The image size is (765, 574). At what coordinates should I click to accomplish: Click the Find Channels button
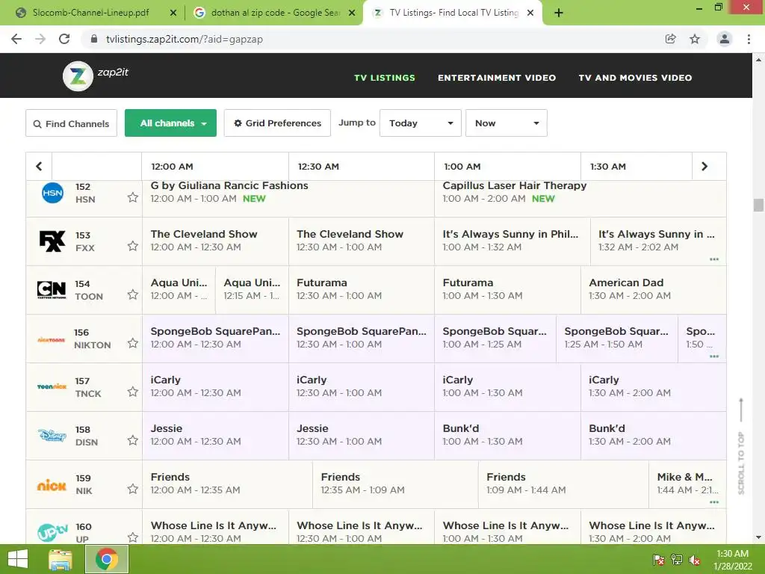coord(71,123)
